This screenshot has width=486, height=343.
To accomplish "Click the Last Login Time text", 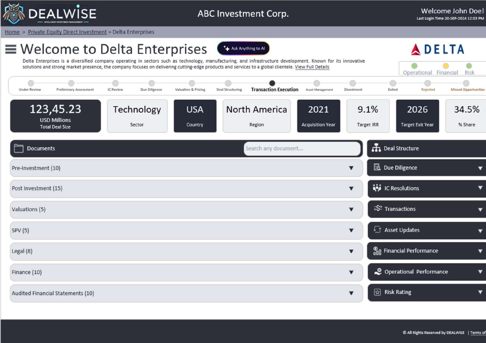I will 450,18.
